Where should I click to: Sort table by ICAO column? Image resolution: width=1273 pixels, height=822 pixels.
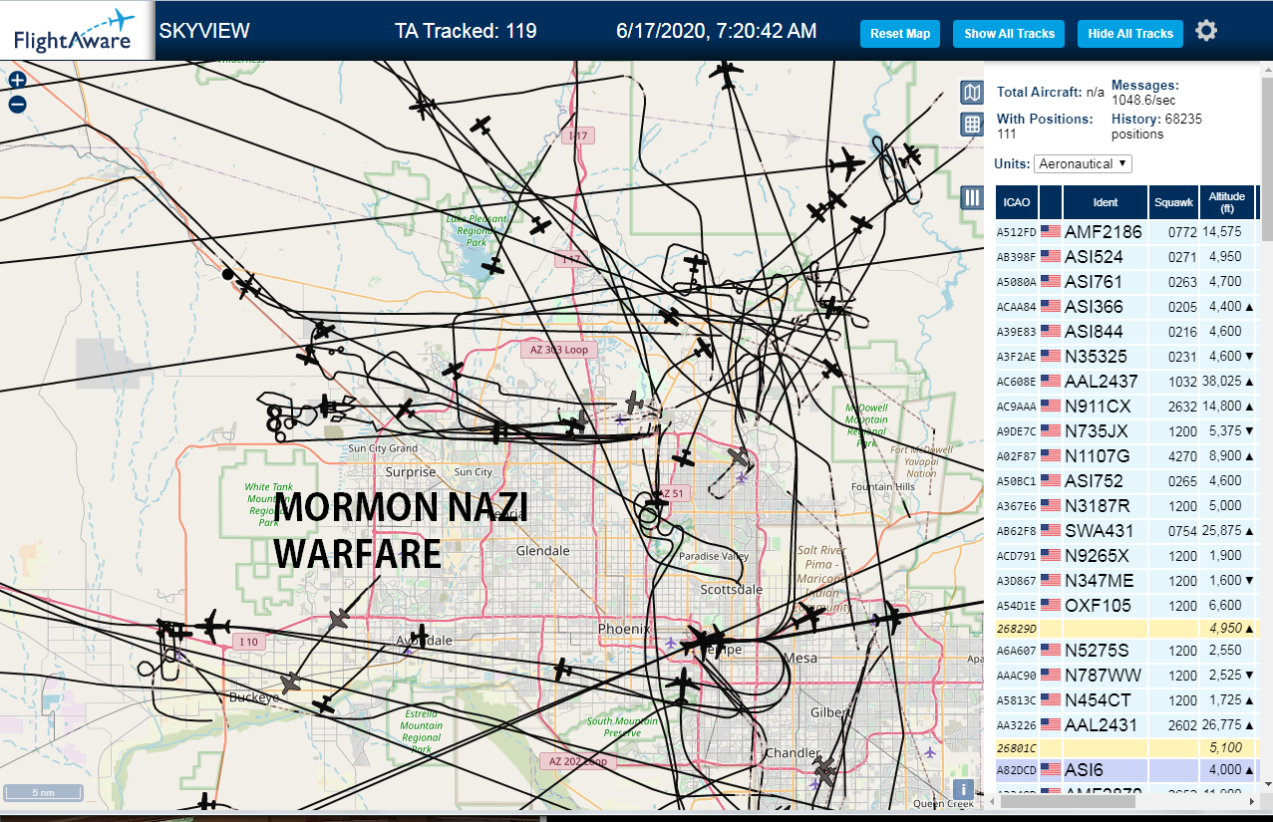tap(1017, 202)
